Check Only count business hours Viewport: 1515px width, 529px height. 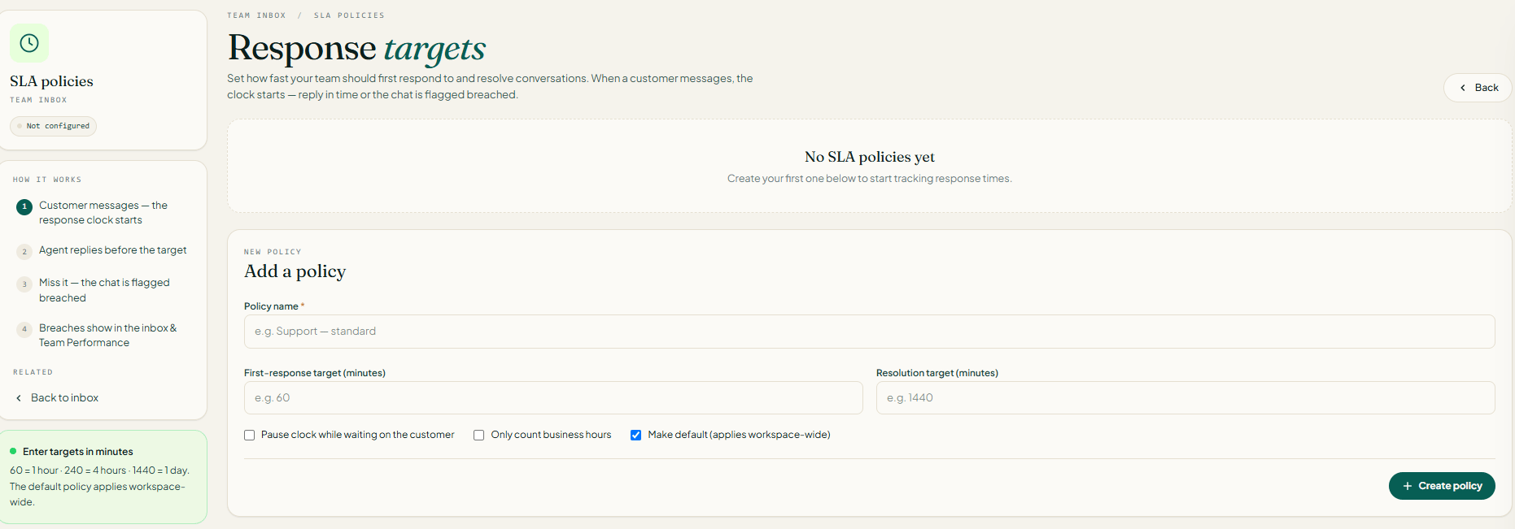479,435
